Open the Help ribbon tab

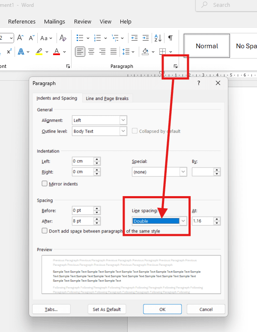point(126,22)
